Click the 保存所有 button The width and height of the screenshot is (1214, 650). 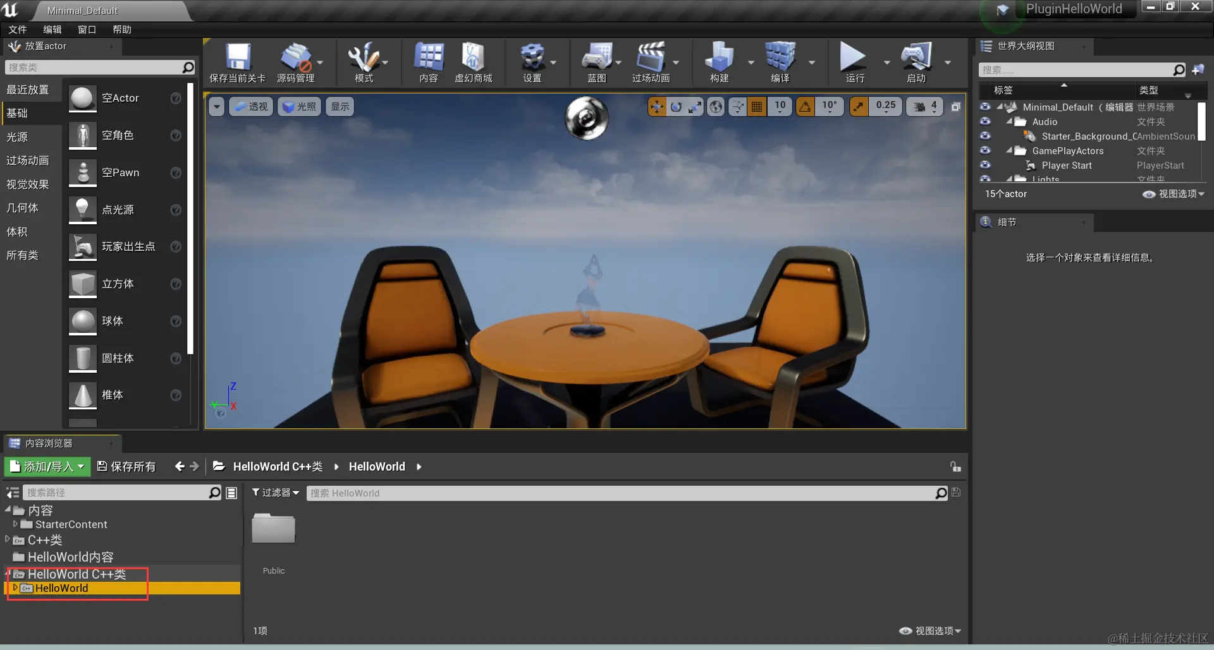[126, 467]
